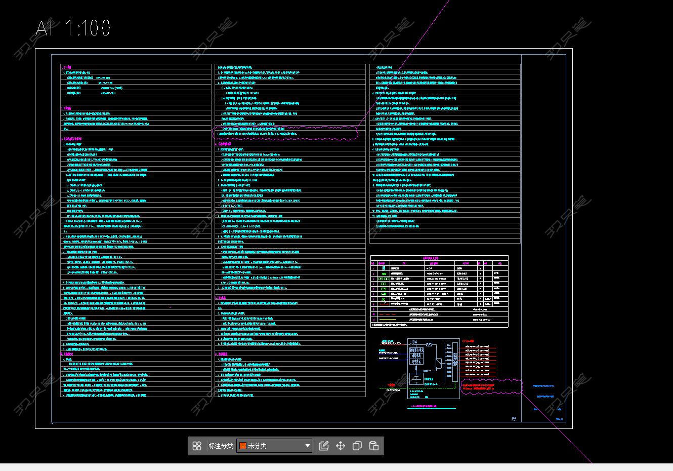The height and width of the screenshot is (471, 673).
Task: Select the move annotation cross-arrows icon
Action: click(341, 446)
